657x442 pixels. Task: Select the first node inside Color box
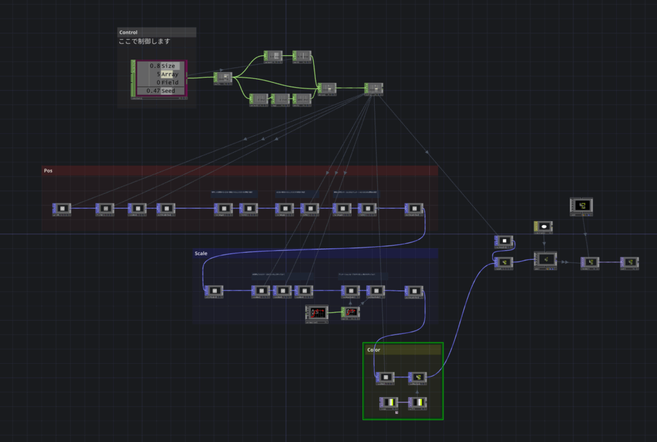pos(386,377)
